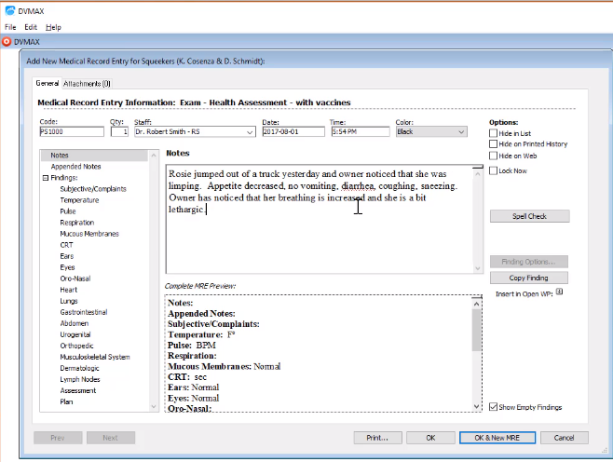613x462 pixels.
Task: Click the red DVMAX window icon
Action: [x=7, y=41]
